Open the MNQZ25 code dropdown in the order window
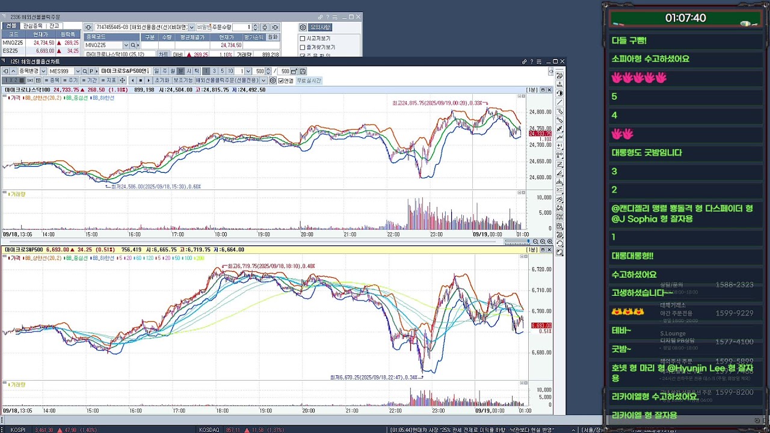The image size is (770, 433). (126, 45)
